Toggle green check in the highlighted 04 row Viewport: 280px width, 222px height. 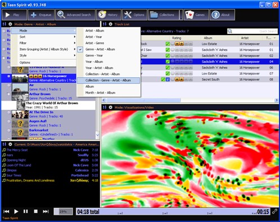coord(167,62)
